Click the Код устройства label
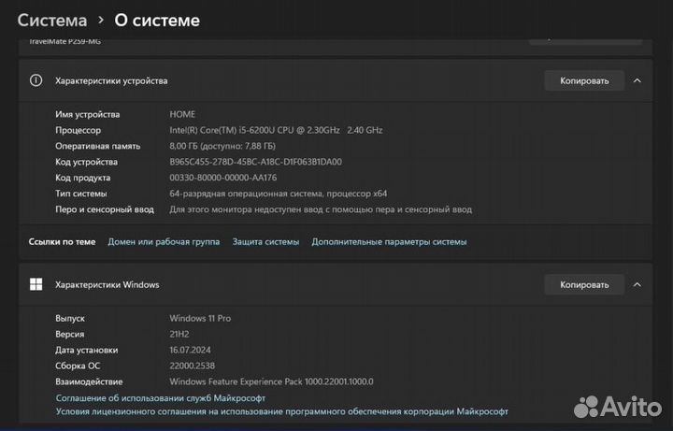The image size is (673, 431). tap(86, 162)
